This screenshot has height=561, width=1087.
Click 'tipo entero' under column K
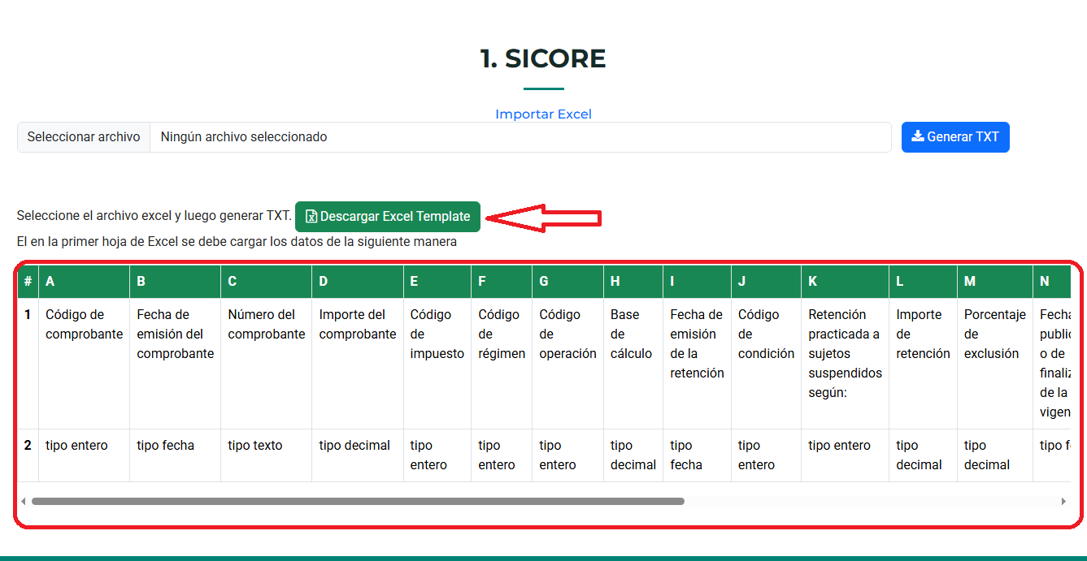pos(845,455)
